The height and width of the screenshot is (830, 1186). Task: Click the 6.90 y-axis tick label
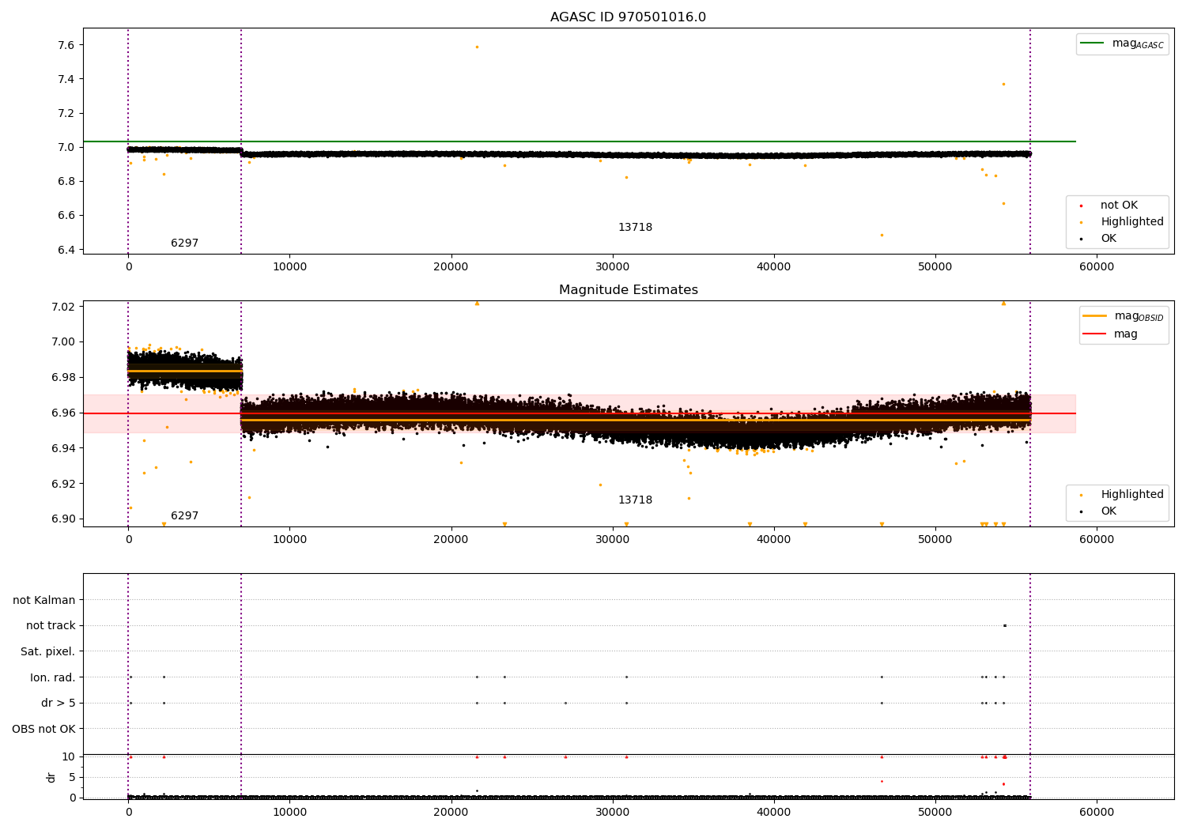coord(62,519)
